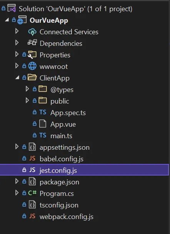The image size is (170, 234).
Task: Click the public folder icon
Action: [43, 100]
